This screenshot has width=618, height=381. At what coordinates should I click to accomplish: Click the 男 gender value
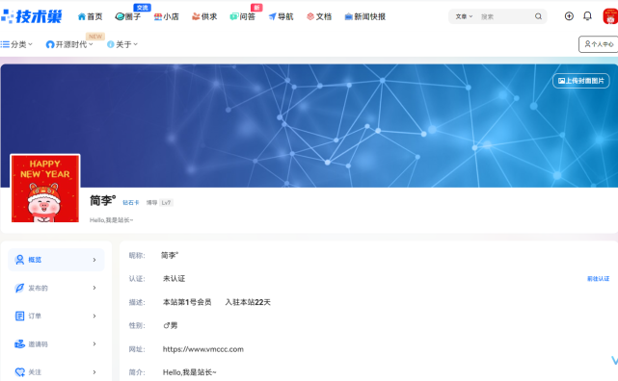click(171, 325)
